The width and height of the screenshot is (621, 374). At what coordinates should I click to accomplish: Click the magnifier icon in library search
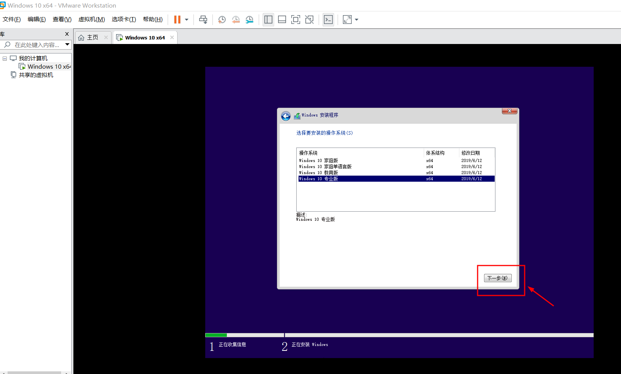7,45
